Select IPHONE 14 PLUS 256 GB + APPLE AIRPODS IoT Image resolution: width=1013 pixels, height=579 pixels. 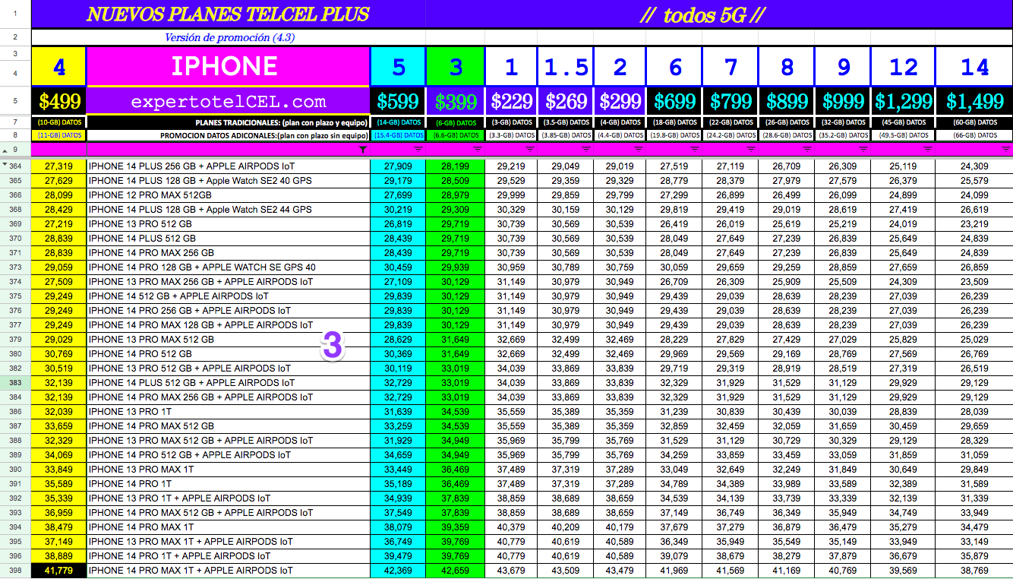pyautogui.click(x=229, y=166)
